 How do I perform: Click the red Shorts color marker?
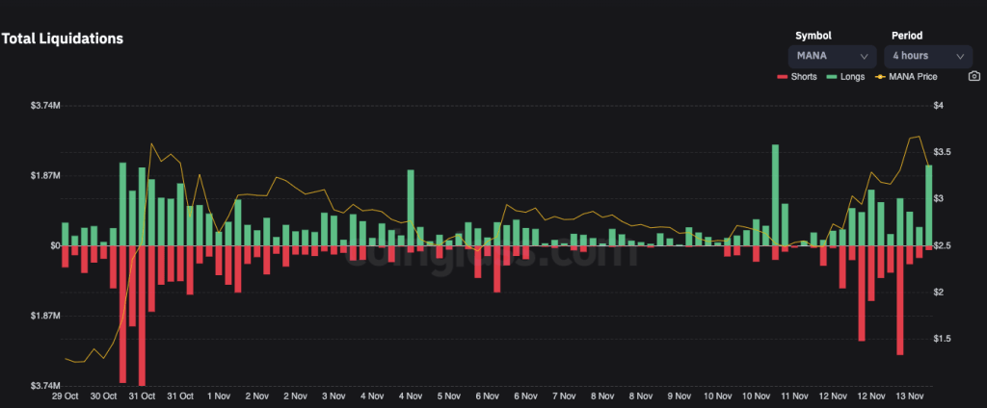click(781, 76)
